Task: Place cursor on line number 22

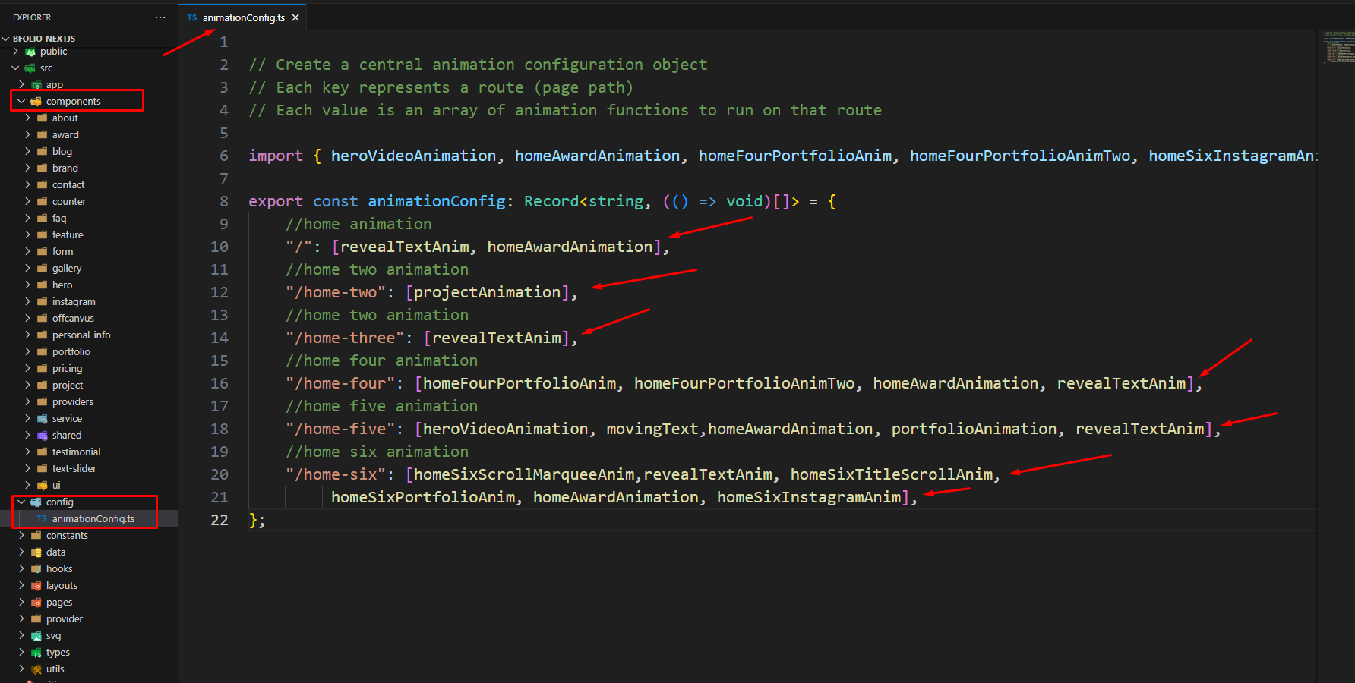Action: coord(220,520)
